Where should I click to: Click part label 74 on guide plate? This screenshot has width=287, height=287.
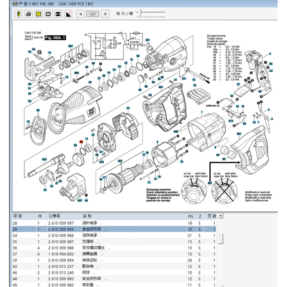pos(50,53)
